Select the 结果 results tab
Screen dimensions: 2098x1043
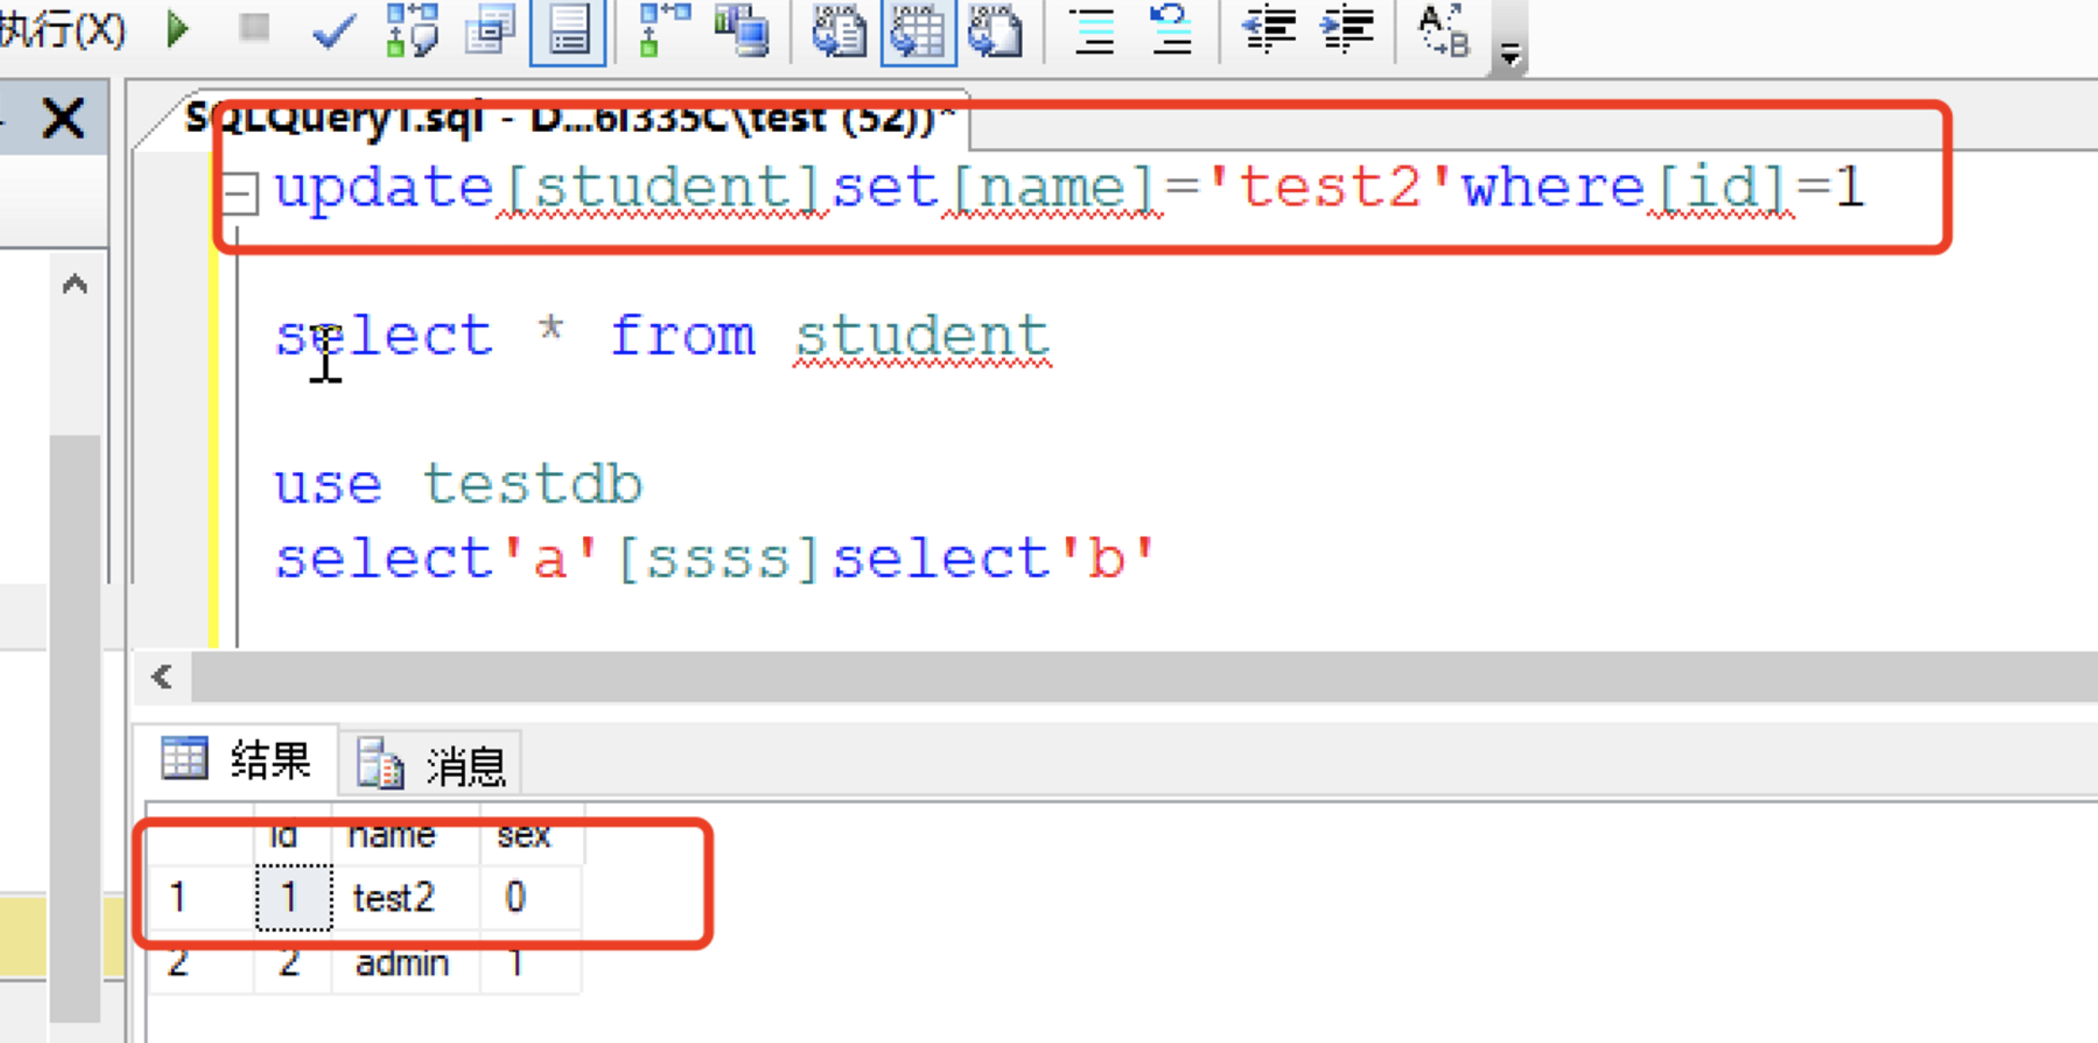pyautogui.click(x=238, y=761)
